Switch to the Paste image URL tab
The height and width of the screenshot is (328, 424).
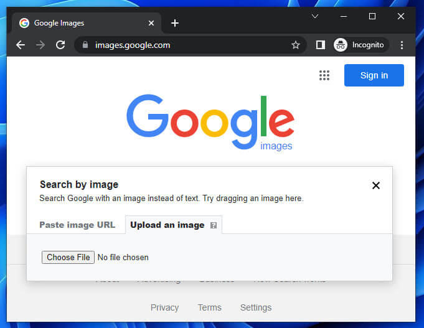pyautogui.click(x=77, y=225)
